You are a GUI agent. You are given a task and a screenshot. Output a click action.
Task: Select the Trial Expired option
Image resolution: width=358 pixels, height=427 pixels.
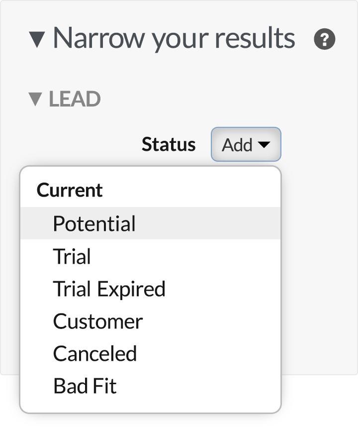coord(151,289)
